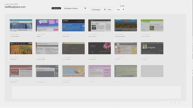The width and height of the screenshot is (193, 108).
Task: Click the pinkflower caption text
Action: coord(92,59)
